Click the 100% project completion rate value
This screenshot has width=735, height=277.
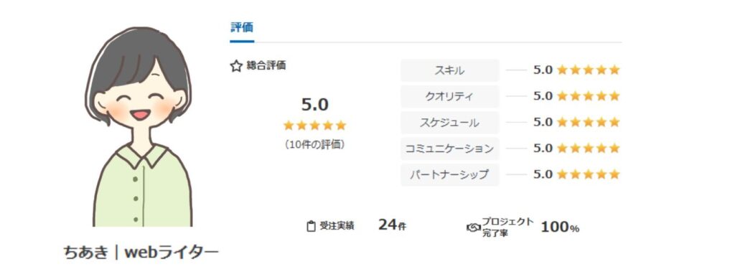point(560,227)
